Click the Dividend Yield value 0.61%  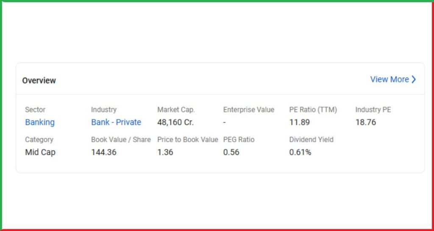(x=300, y=152)
